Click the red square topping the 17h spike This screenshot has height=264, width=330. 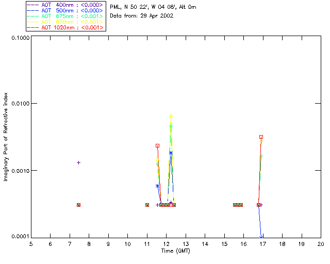click(261, 137)
